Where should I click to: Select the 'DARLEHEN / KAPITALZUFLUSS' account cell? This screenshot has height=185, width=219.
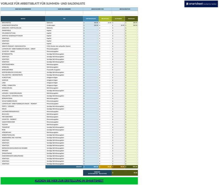(x=23, y=28)
